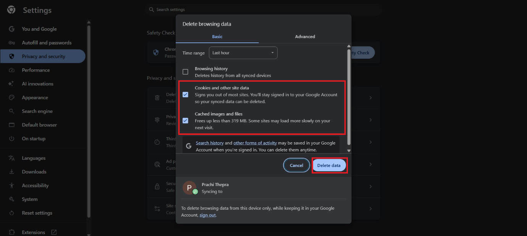Select the AI innovations sparkle icon
The height and width of the screenshot is (236, 527).
pos(12,84)
